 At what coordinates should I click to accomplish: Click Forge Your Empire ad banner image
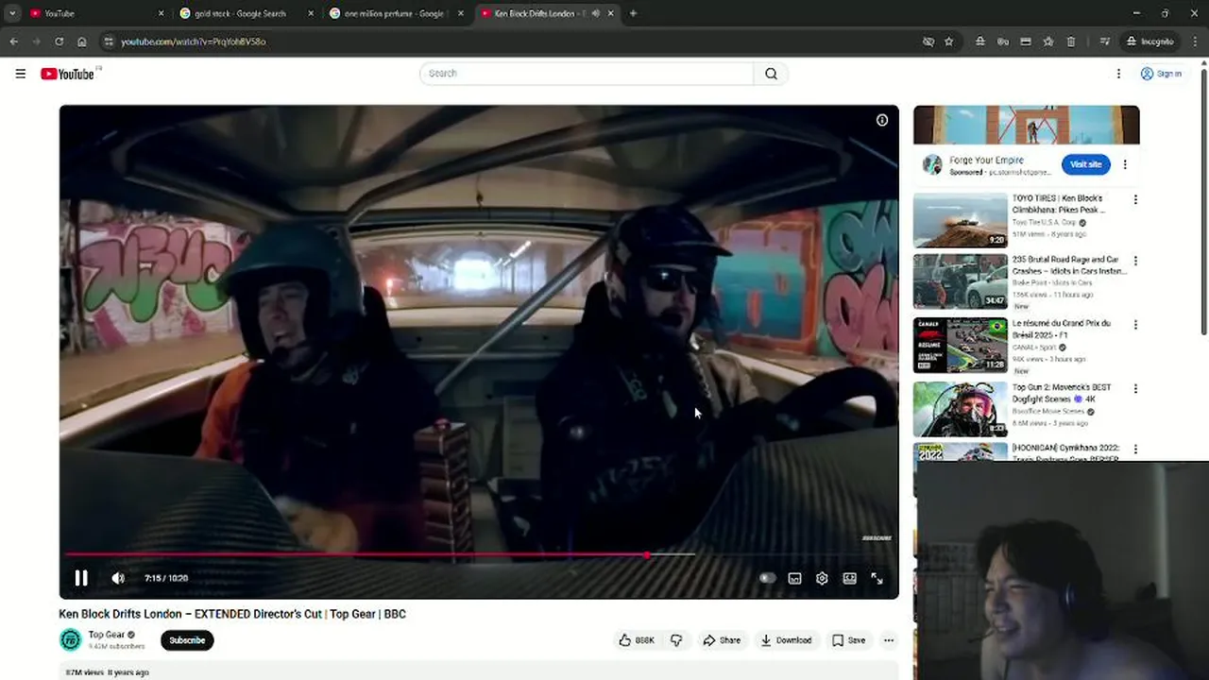pos(1026,125)
